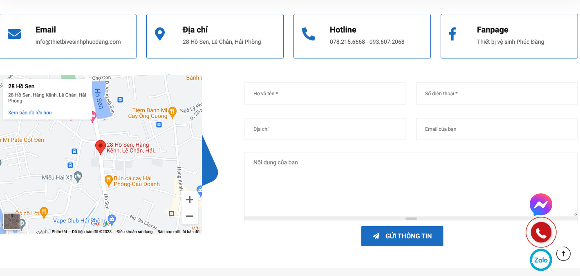The height and width of the screenshot is (276, 580).
Task: Open the Facebook fanpage icon
Action: point(452,34)
